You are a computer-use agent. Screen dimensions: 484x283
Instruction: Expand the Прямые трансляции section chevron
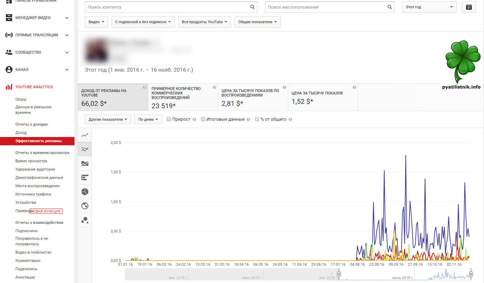(67, 35)
